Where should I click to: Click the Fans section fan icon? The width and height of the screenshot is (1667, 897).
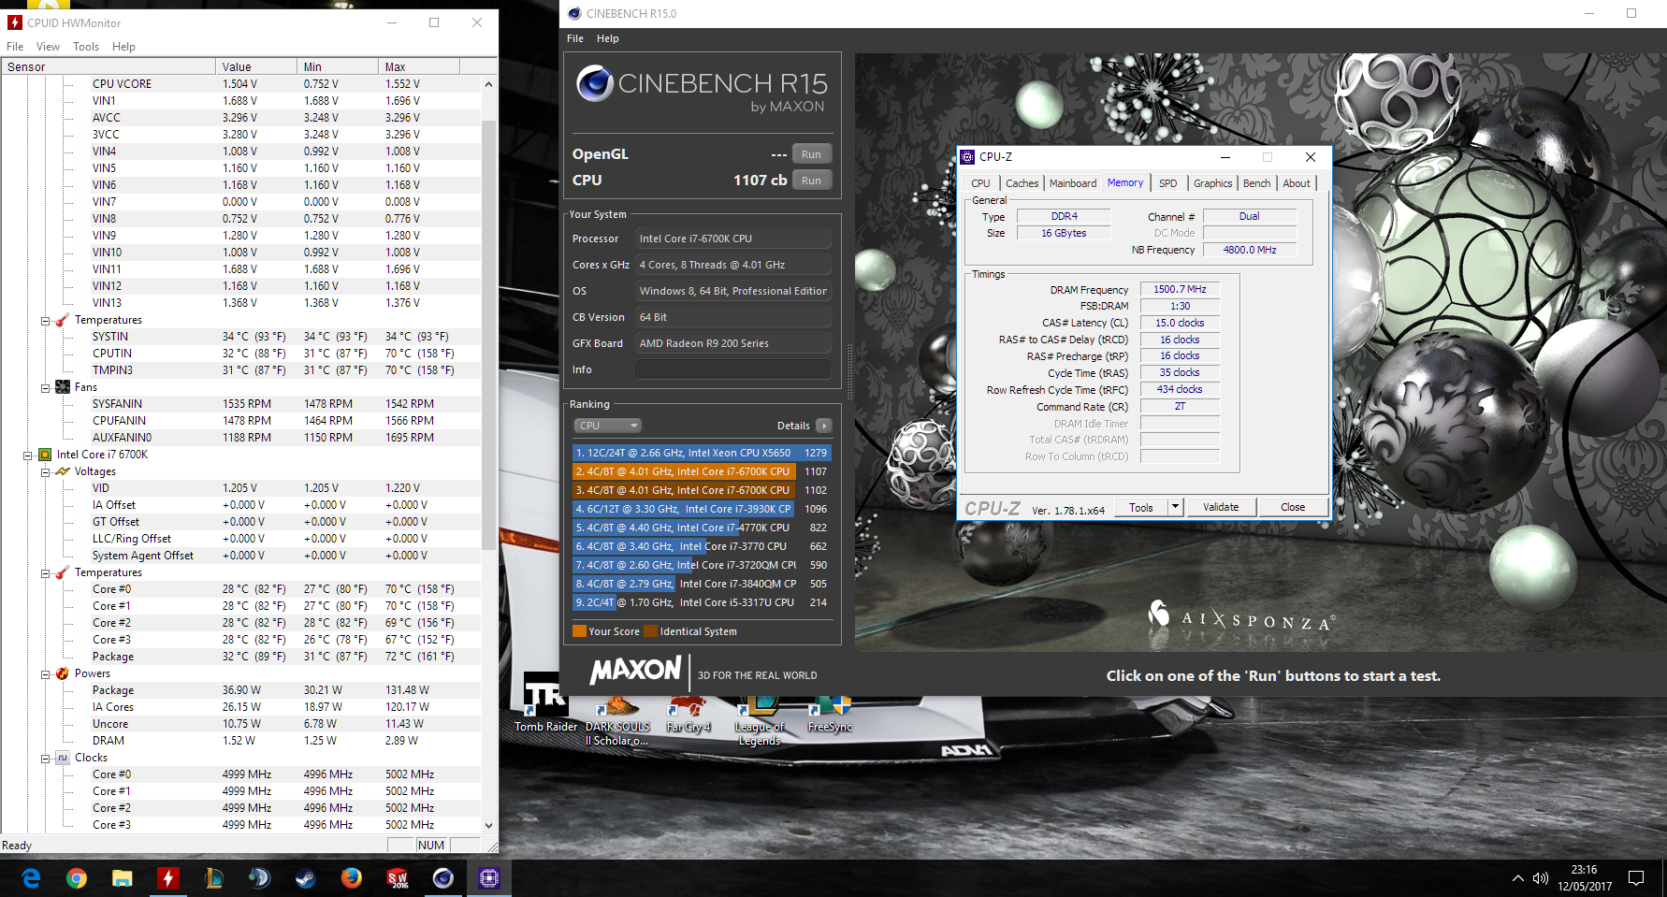63,387
